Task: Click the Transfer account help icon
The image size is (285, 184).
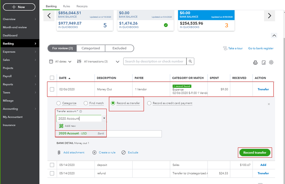Action: pos(81,111)
